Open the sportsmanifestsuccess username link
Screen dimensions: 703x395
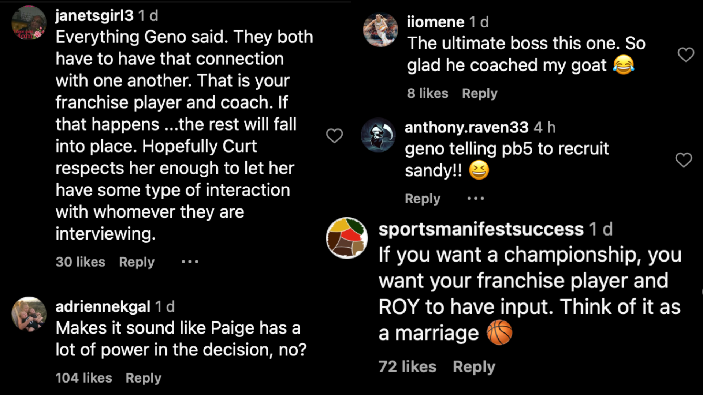[x=481, y=229]
